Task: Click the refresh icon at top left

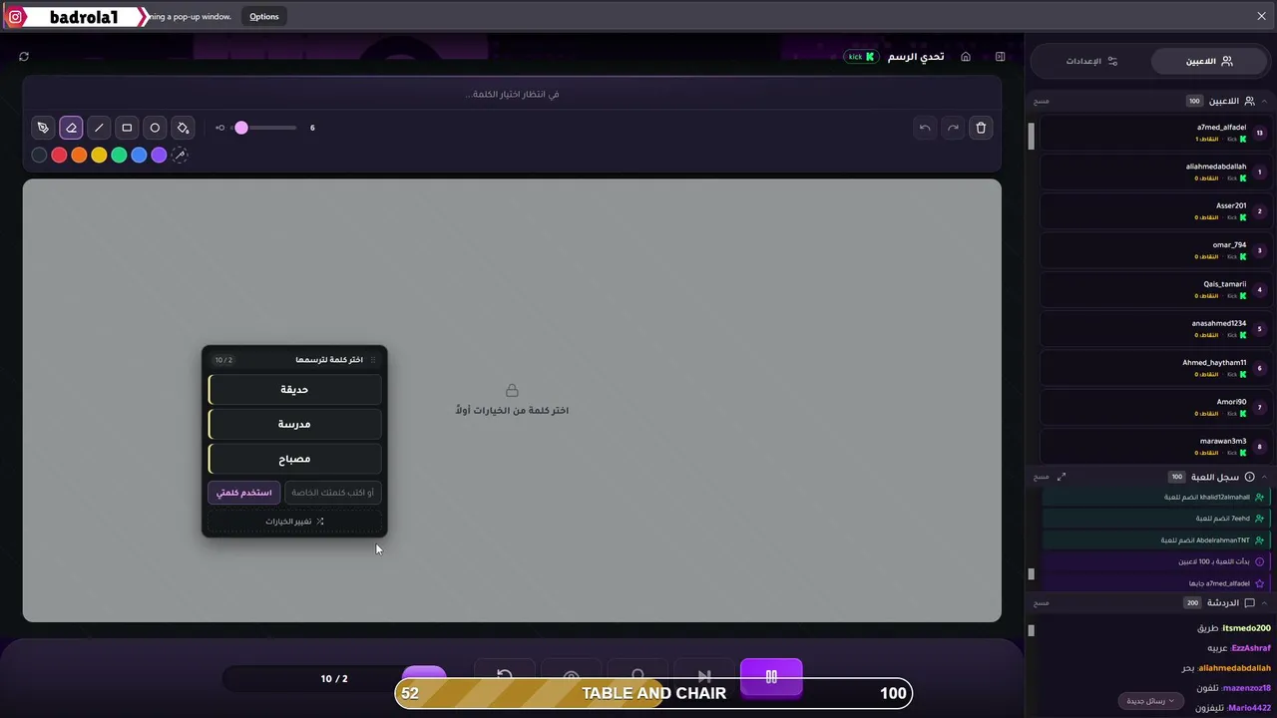Action: tap(24, 57)
